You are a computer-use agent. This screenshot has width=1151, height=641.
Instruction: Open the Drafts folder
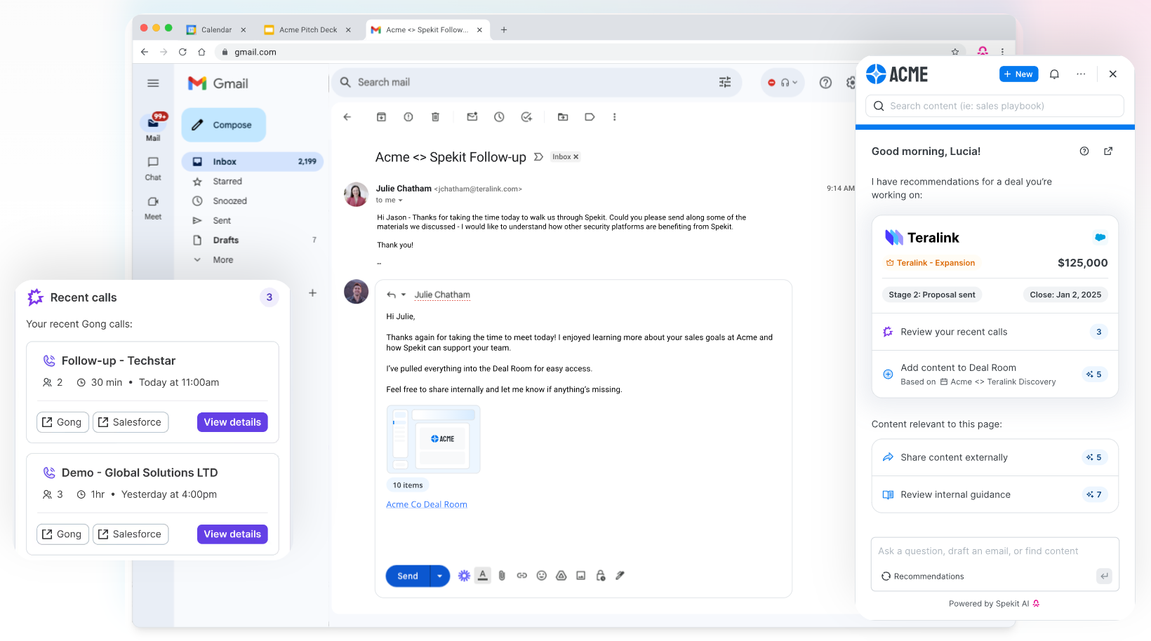(225, 240)
